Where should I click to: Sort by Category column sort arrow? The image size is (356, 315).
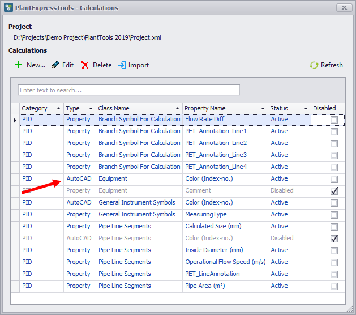[59, 108]
